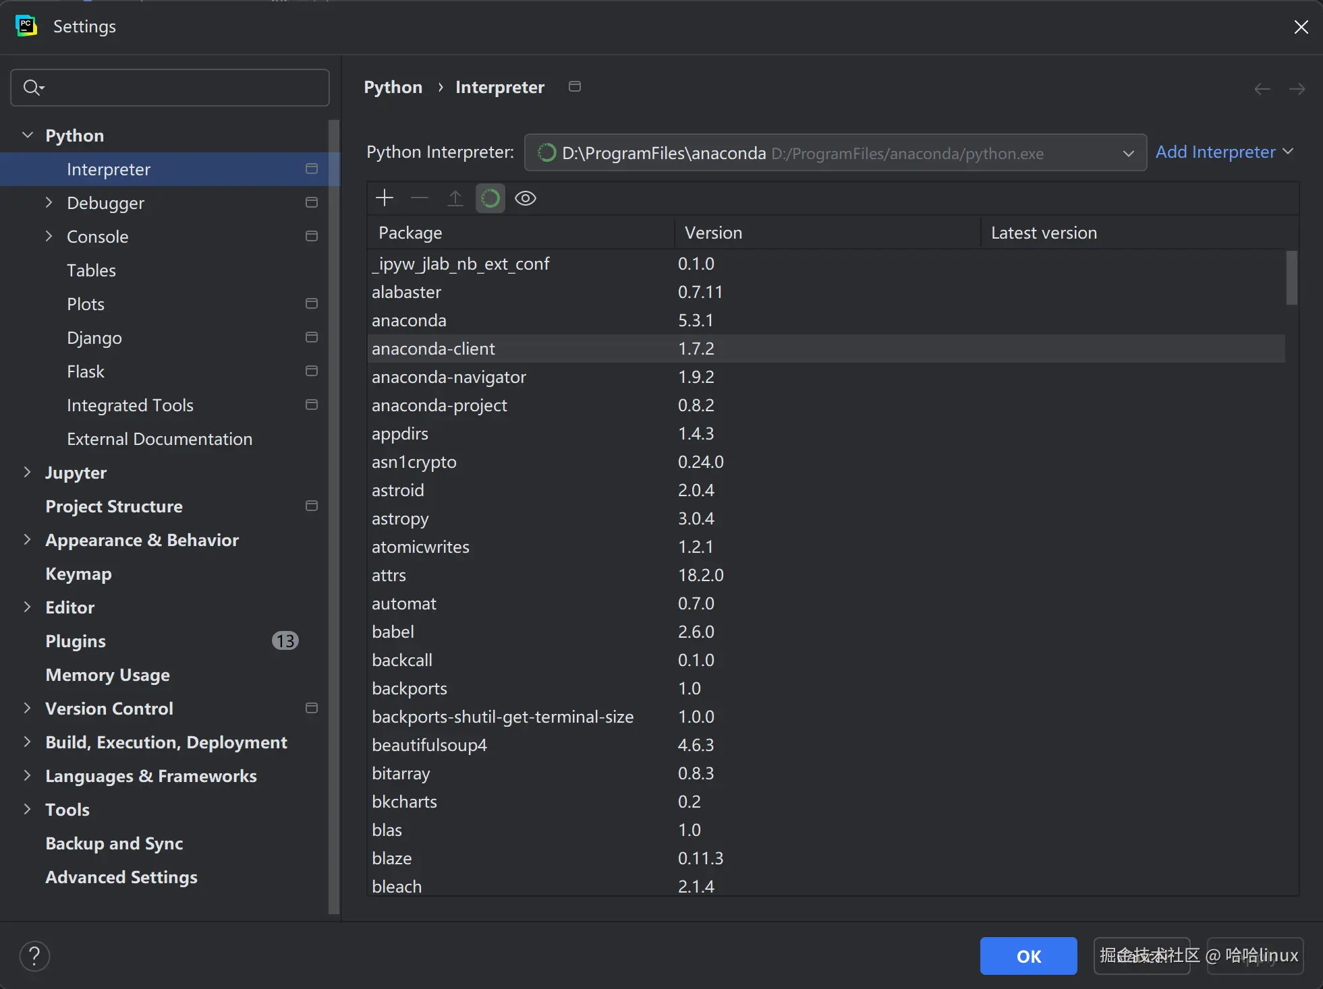Open the Keymap settings page
This screenshot has height=989, width=1323.
tap(78, 574)
